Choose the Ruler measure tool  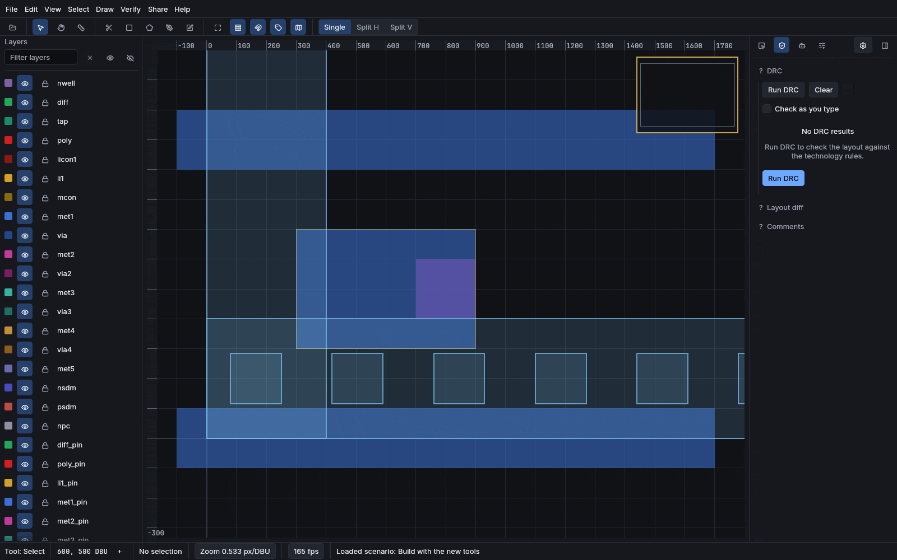(81, 27)
